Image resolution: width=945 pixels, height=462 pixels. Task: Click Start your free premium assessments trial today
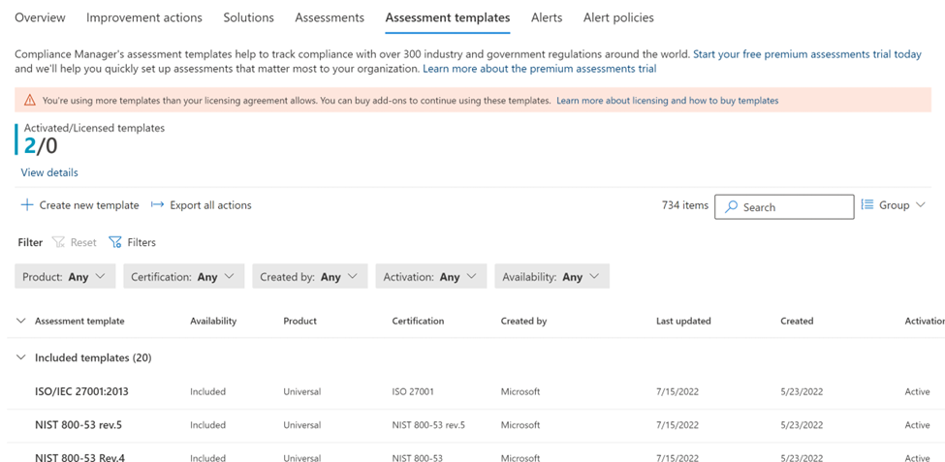pyautogui.click(x=807, y=54)
